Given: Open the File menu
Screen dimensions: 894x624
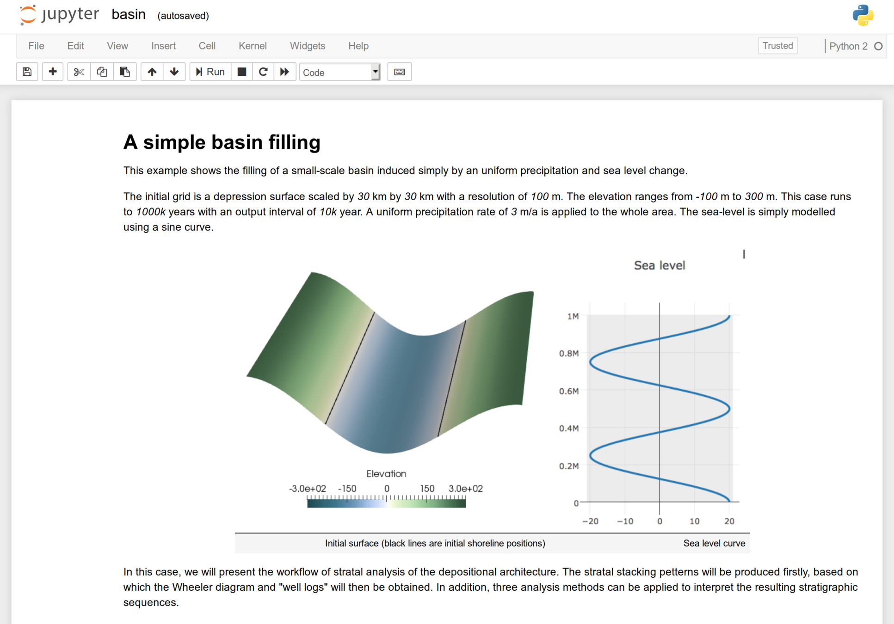Looking at the screenshot, I should 36,46.
